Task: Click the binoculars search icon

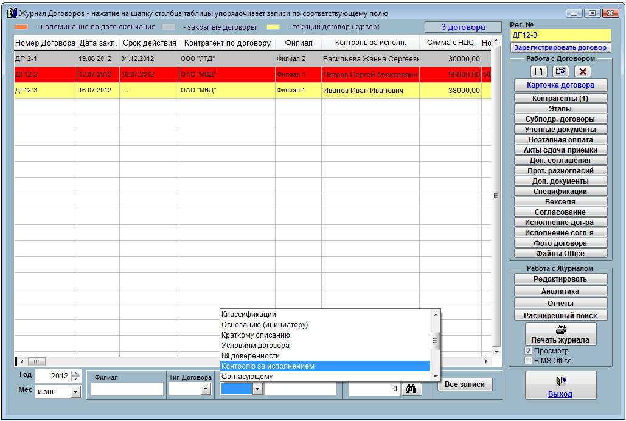Action: [411, 389]
